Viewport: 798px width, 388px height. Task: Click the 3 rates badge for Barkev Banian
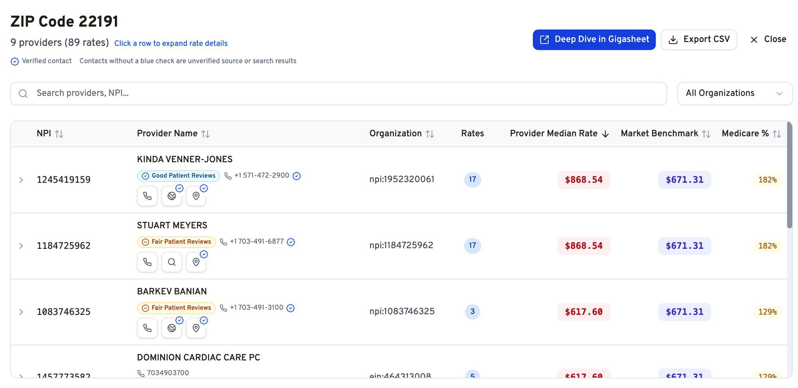point(472,311)
